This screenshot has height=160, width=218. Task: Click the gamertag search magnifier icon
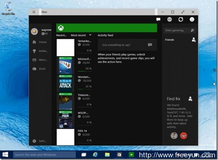pyautogui.click(x=192, y=30)
